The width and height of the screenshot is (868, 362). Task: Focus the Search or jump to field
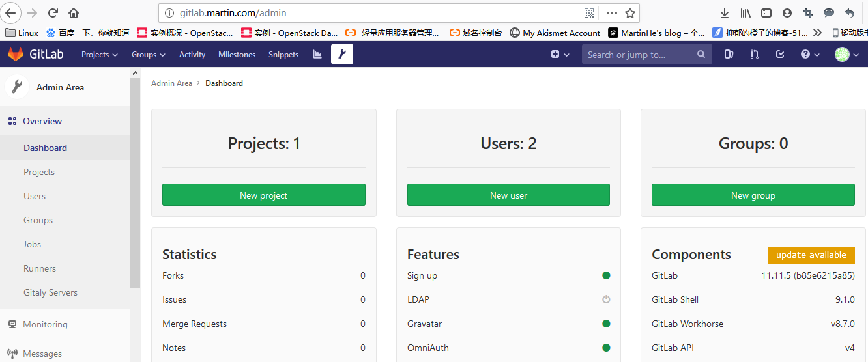[x=639, y=55]
